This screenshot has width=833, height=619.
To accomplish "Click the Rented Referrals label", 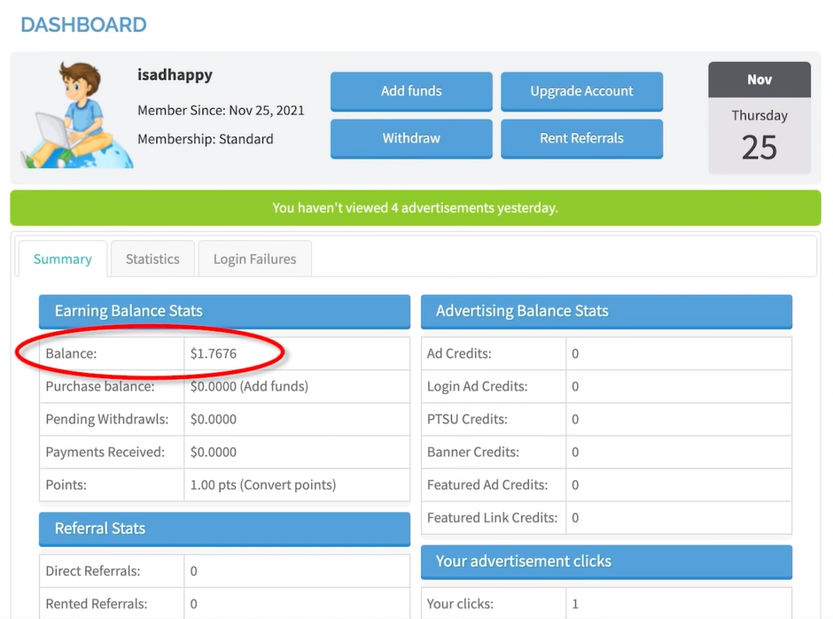I will pyautogui.click(x=97, y=604).
